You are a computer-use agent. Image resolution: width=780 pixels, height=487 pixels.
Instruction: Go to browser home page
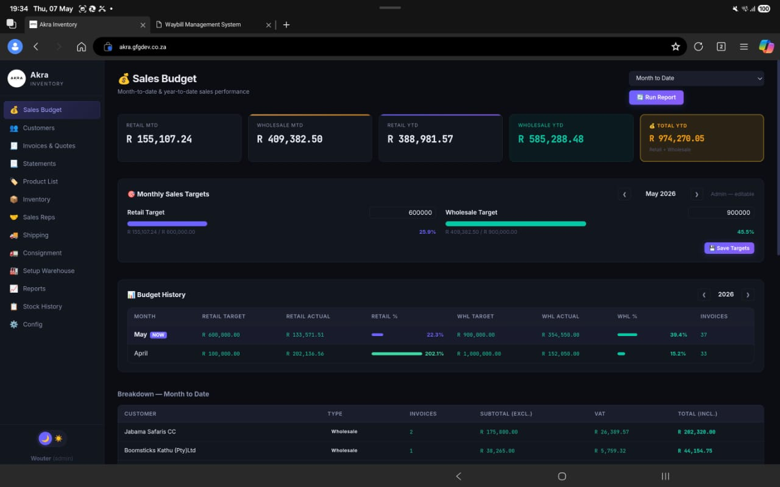click(81, 47)
